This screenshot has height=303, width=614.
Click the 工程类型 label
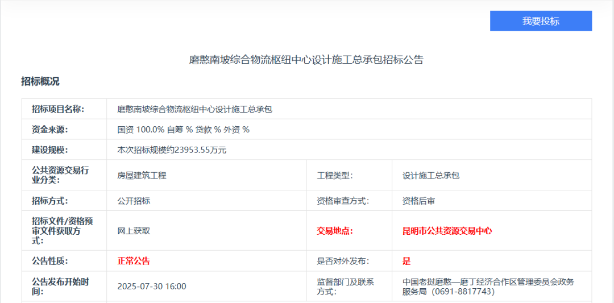click(335, 176)
